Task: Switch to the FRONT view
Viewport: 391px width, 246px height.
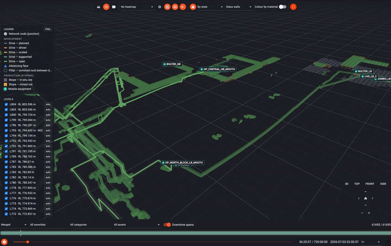Action: [x=370, y=184]
